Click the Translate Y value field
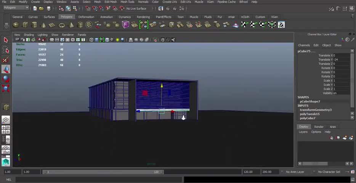This screenshot has width=356, height=183. tap(342, 60)
